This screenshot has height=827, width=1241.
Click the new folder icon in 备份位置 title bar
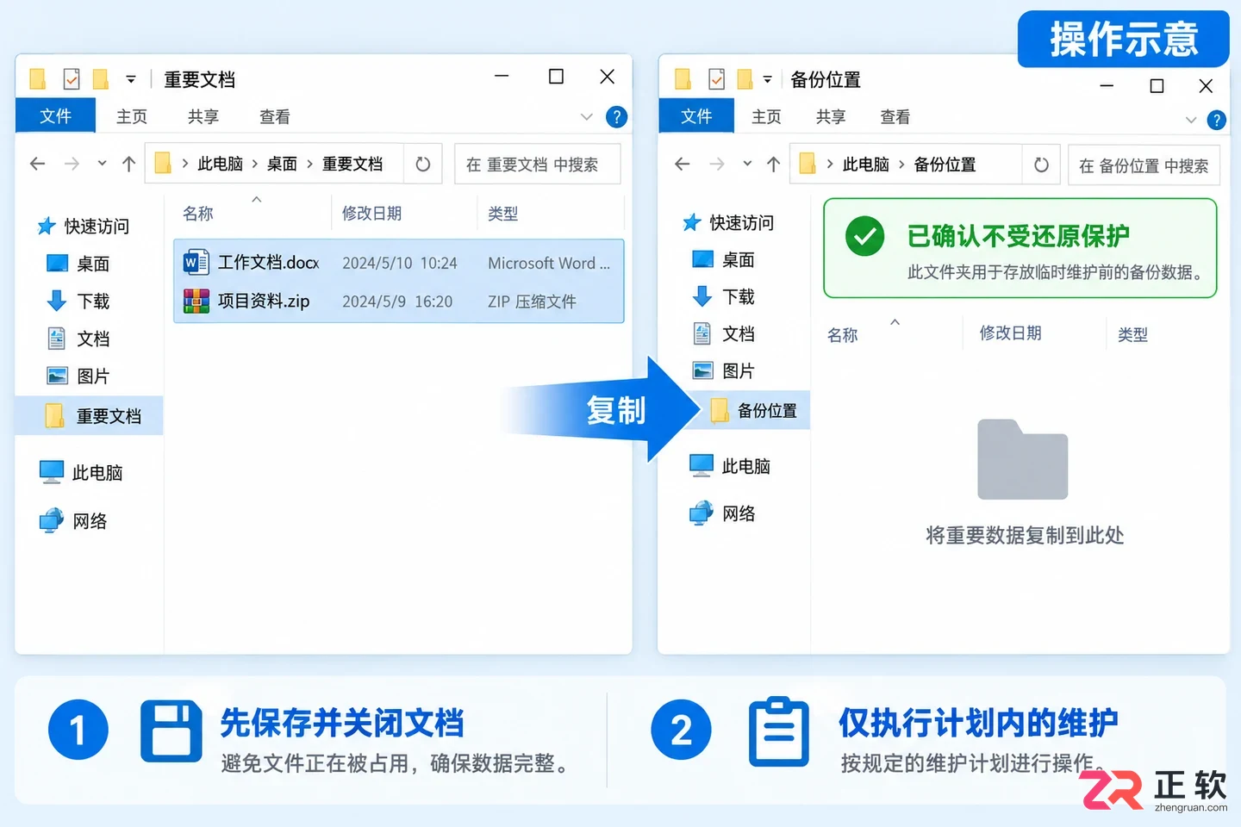coord(745,79)
